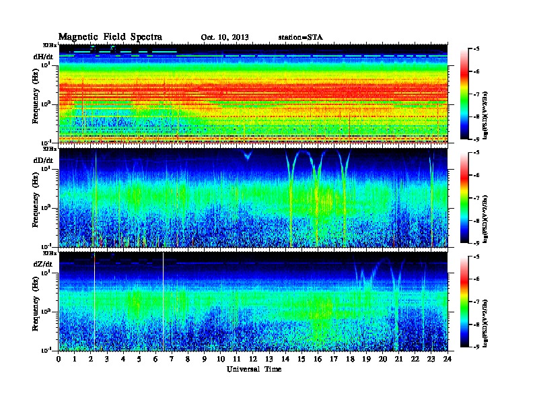Click the log(PSD) units label beside dD/dt colorbar
533x412 pixels.
pos(485,219)
